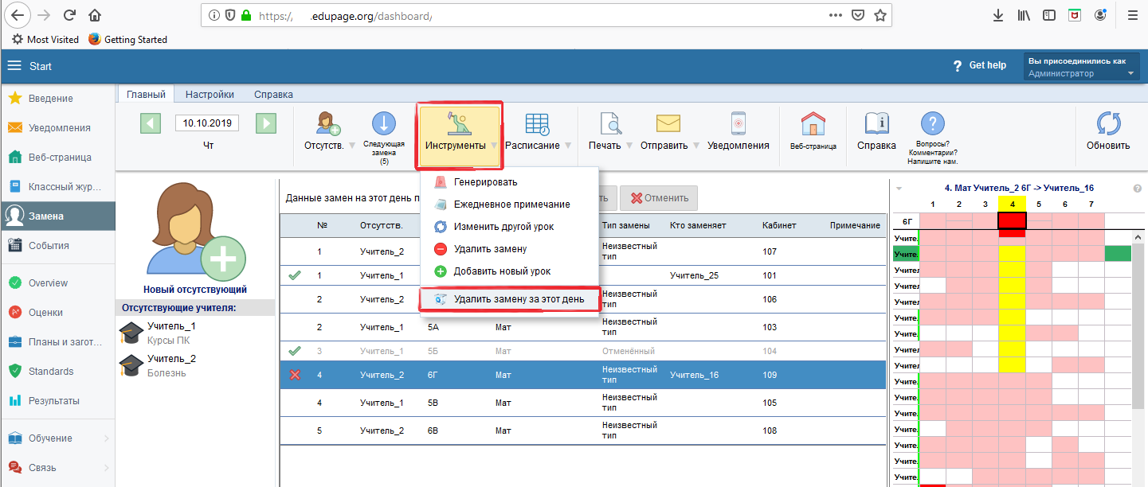Viewport: 1148px width, 487px height.
Task: Choose Удалить замену from the menu
Action: point(508,249)
